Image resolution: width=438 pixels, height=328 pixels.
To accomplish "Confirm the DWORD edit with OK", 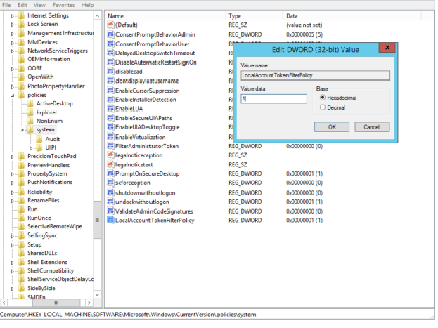I will pyautogui.click(x=332, y=126).
